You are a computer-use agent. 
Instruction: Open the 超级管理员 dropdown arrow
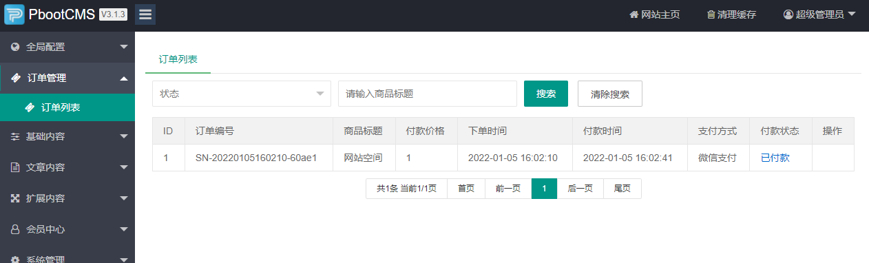click(x=852, y=14)
